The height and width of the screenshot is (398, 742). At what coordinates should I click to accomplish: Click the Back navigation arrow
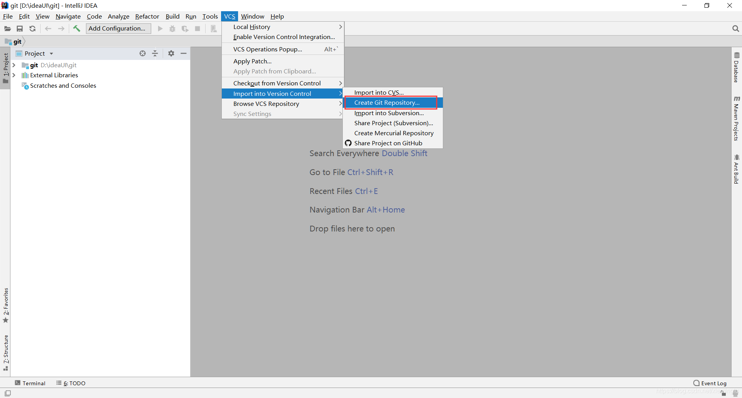click(48, 29)
